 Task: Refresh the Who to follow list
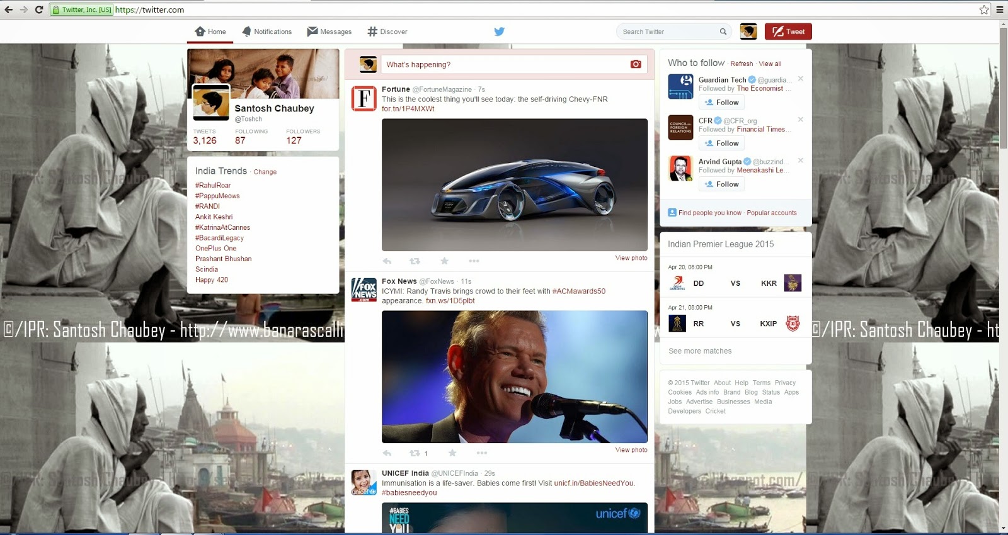(x=742, y=64)
